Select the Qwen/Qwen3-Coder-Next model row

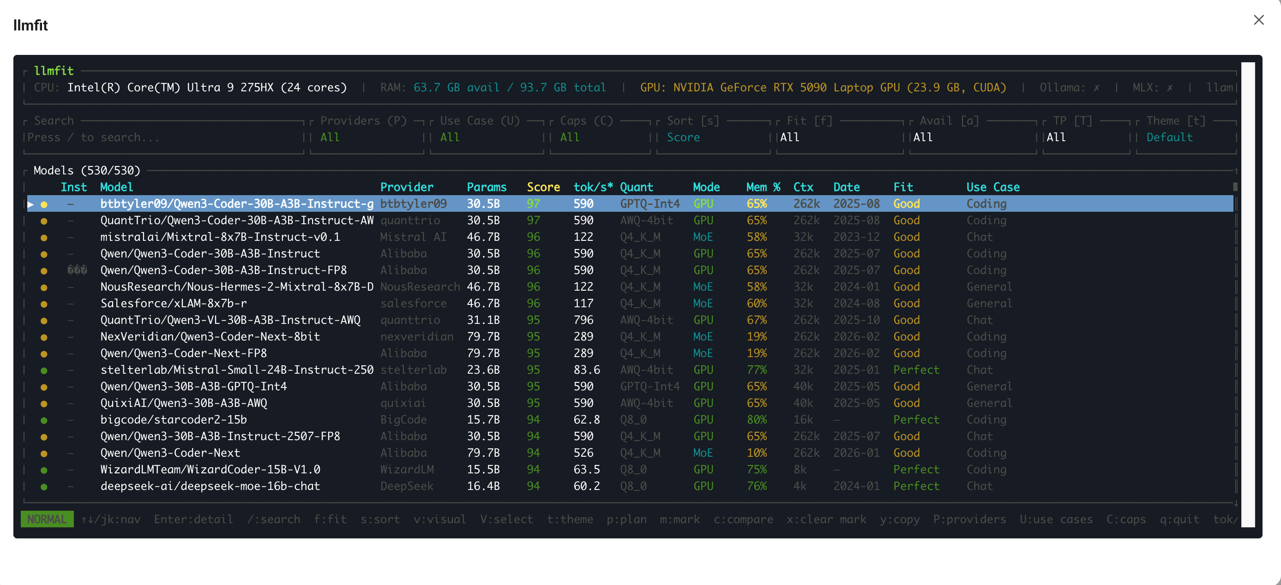(x=170, y=454)
